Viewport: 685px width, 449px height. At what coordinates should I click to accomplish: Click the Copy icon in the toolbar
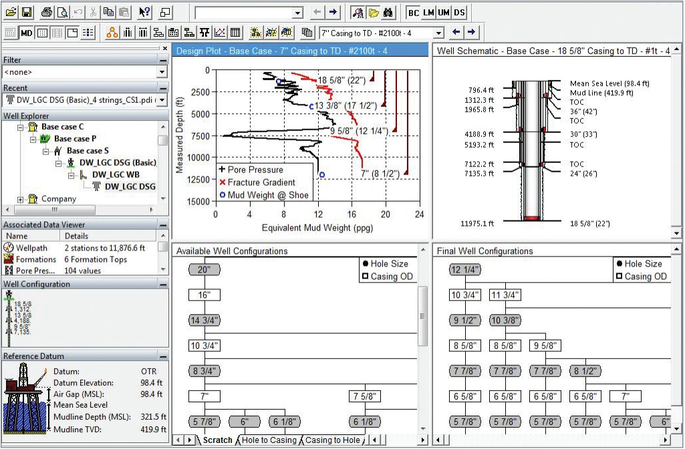point(109,12)
